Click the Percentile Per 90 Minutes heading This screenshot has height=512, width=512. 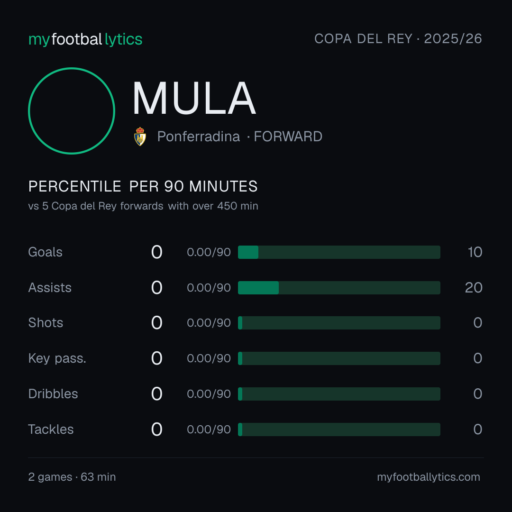pyautogui.click(x=143, y=186)
